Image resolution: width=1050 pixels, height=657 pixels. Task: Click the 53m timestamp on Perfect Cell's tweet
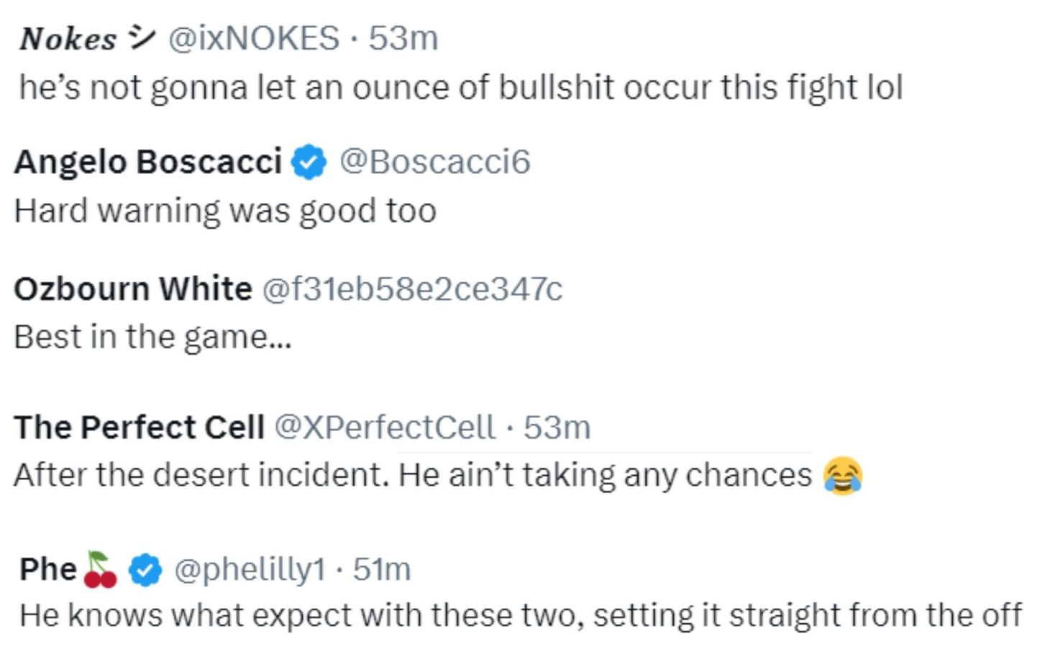tap(557, 427)
